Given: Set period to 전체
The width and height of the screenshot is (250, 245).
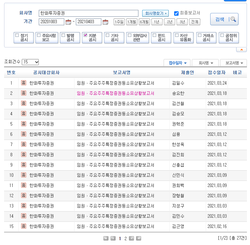Looking at the screenshot, I should pyautogui.click(x=195, y=22).
